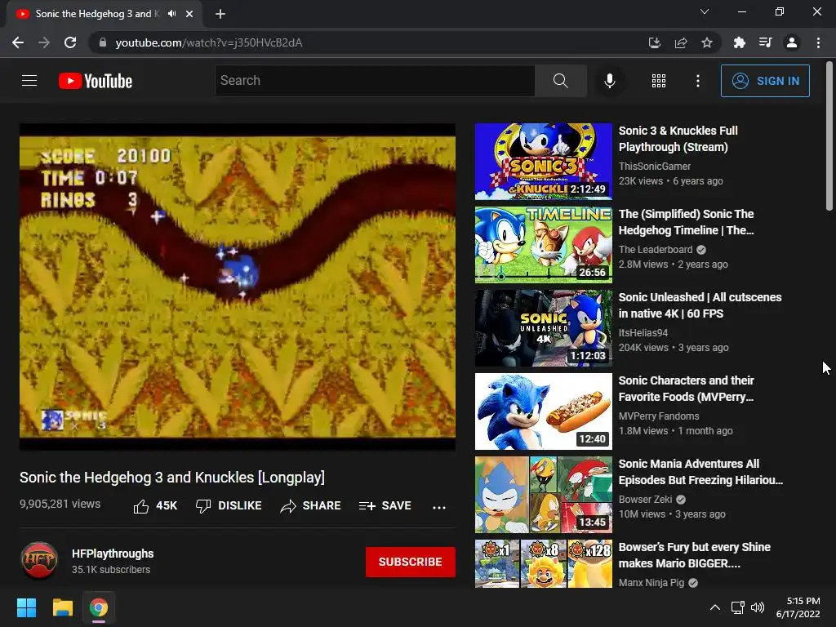Screen dimensions: 836x627
Task: Reload the page with refresh icon
Action: 70,42
